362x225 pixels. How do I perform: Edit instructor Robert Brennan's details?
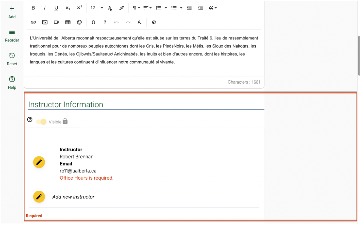tap(39, 162)
